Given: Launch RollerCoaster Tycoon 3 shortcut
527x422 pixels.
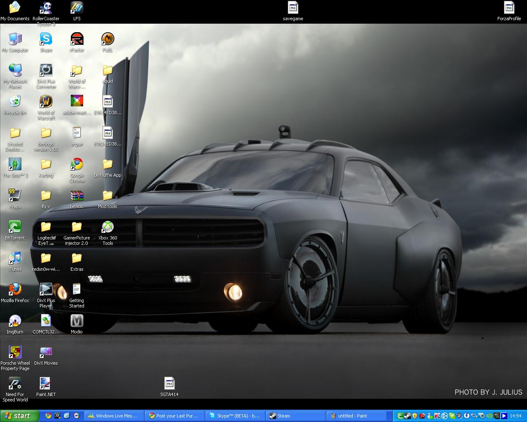Looking at the screenshot, I should 46,14.
